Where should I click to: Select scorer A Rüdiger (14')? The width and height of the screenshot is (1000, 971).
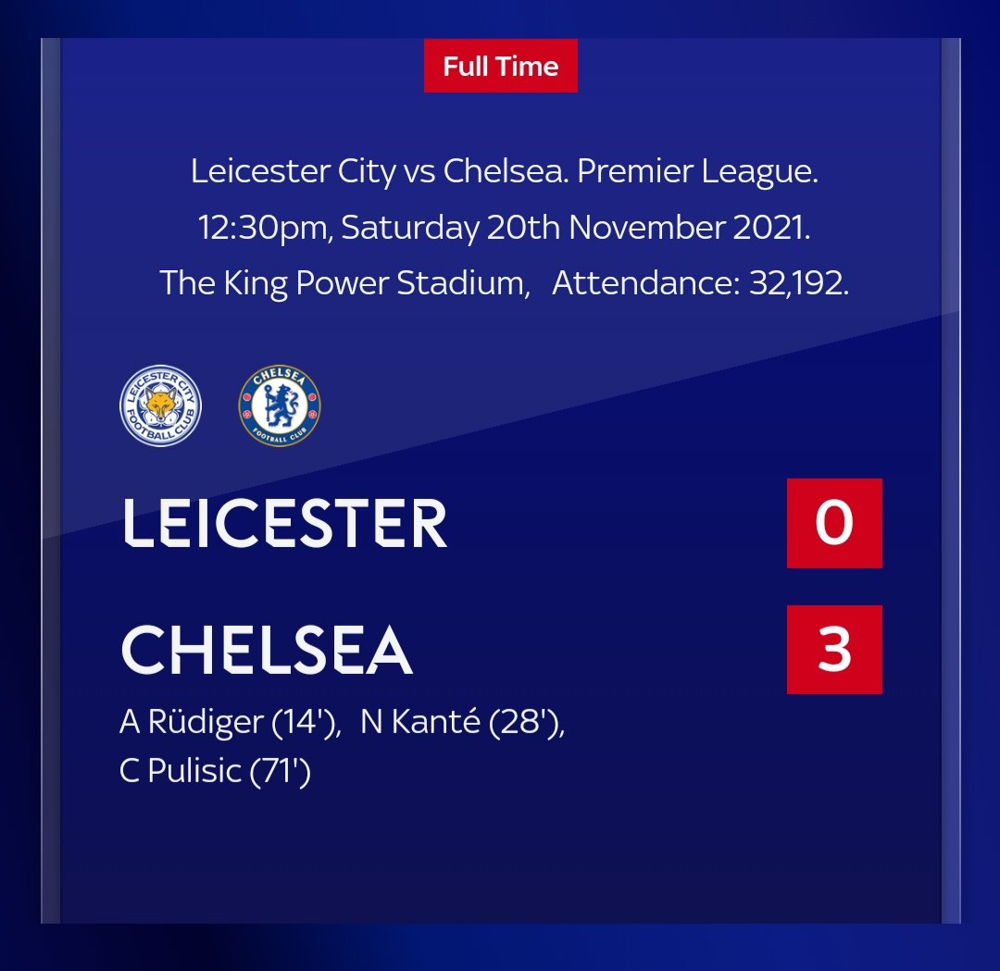pos(230,722)
